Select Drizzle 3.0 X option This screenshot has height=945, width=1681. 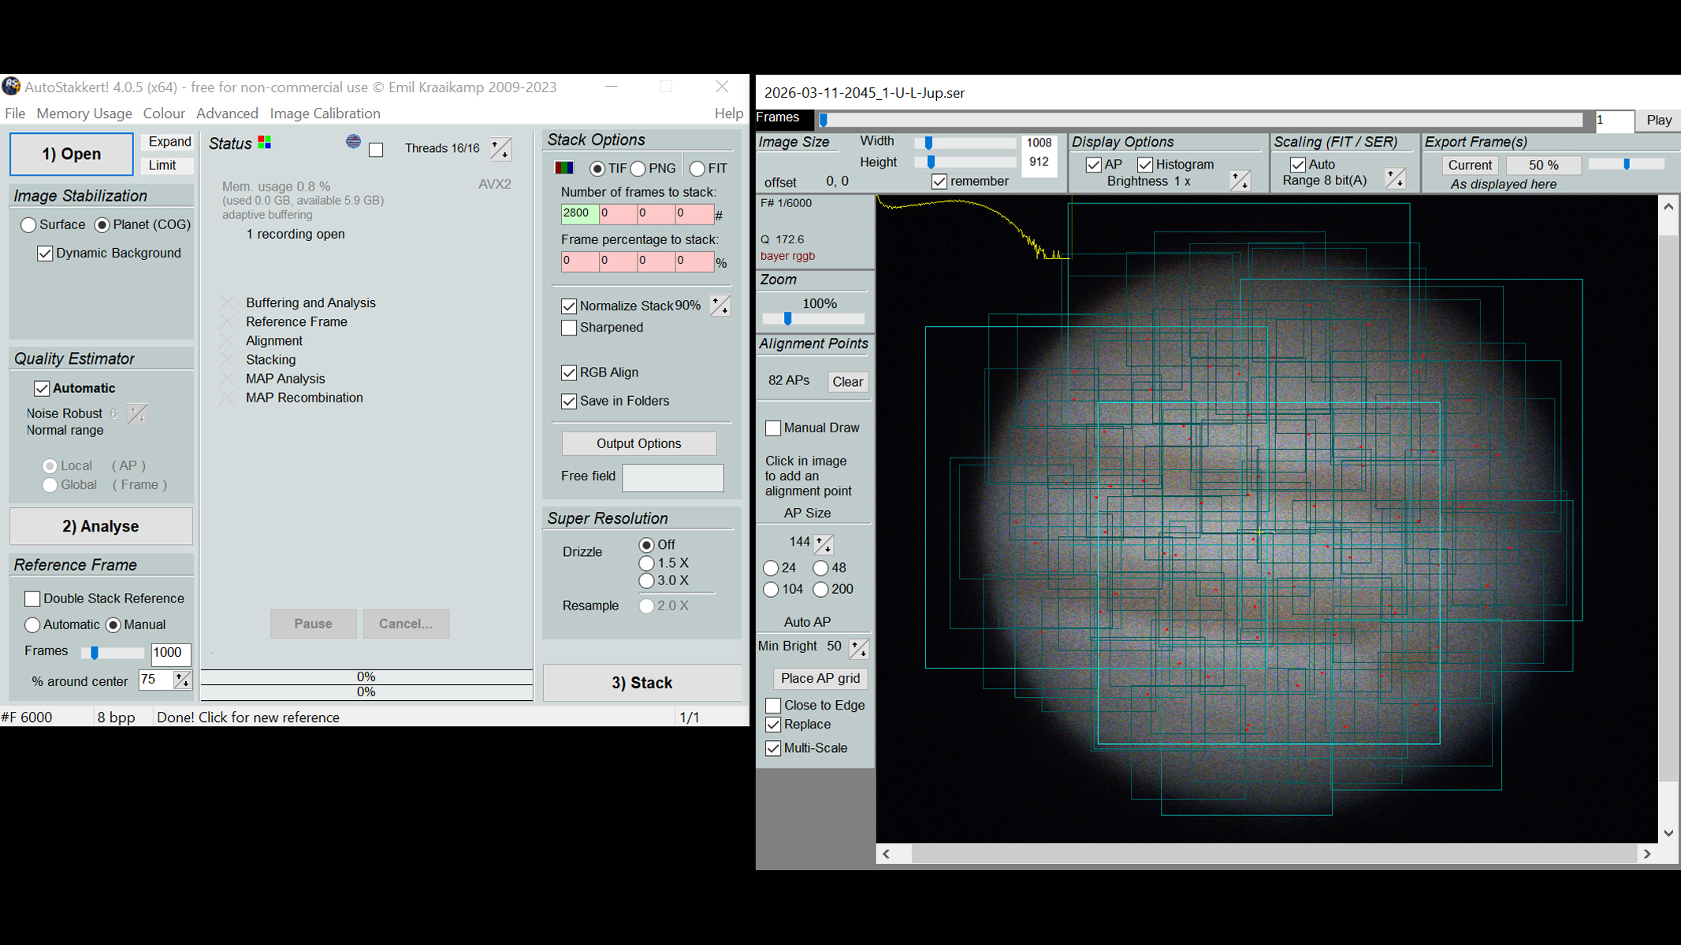click(646, 580)
